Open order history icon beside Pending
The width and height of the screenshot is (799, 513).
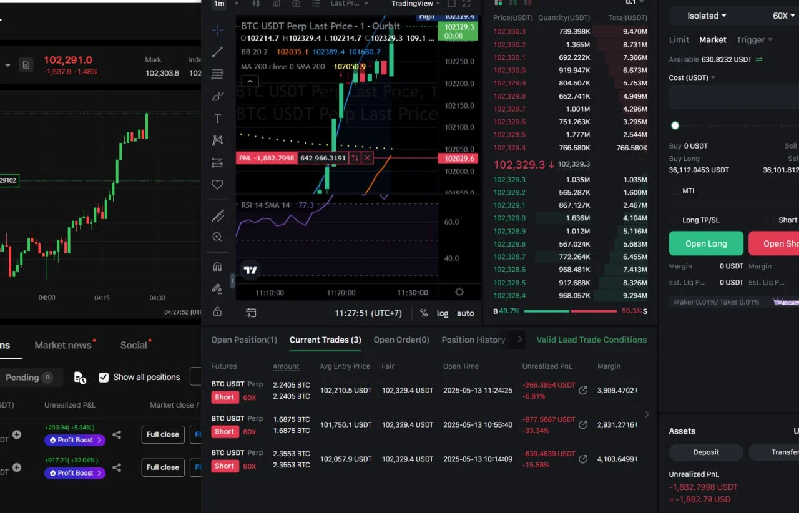(80, 378)
